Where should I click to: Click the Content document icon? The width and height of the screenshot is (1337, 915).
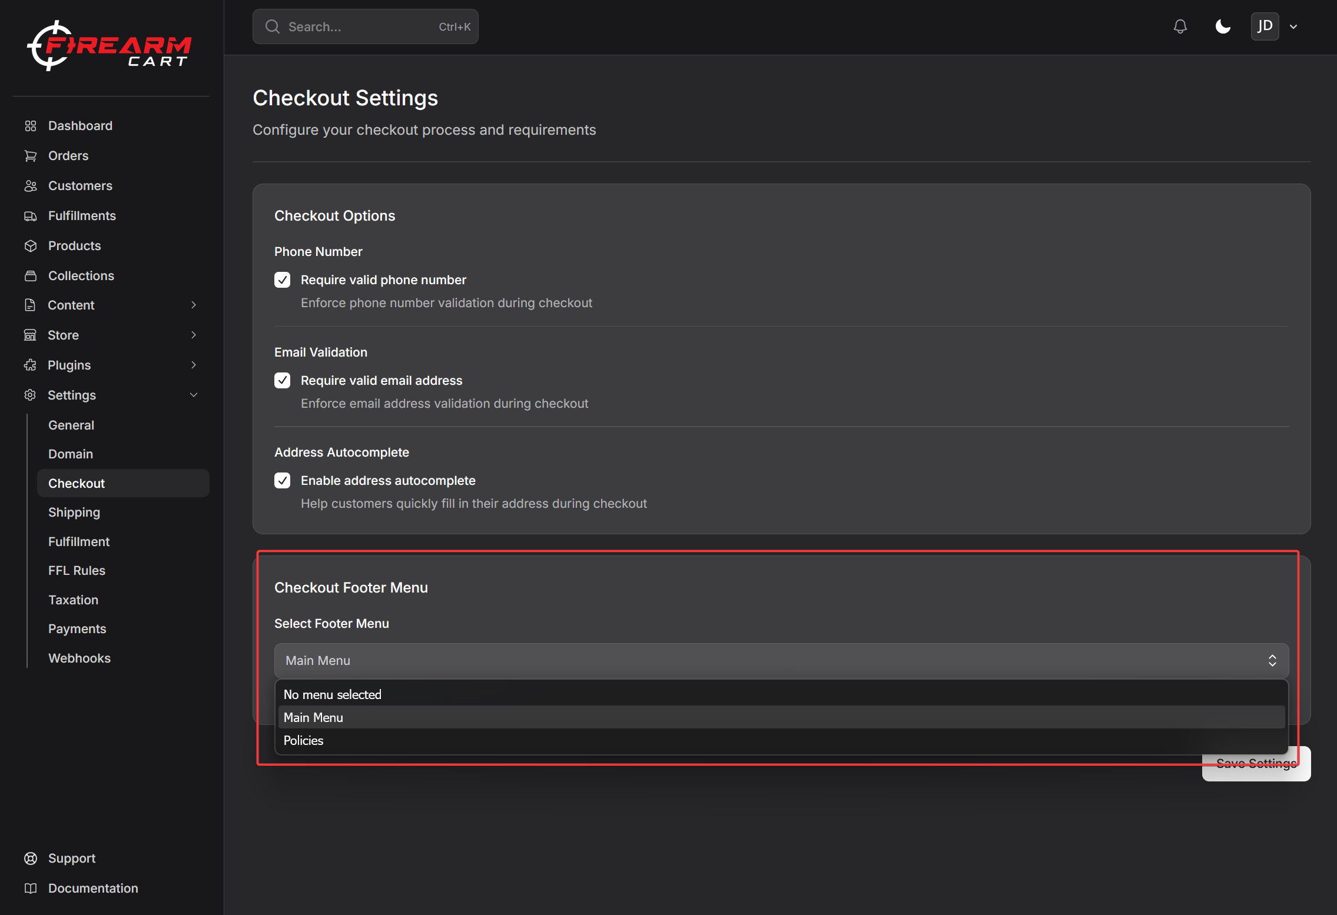click(x=30, y=305)
